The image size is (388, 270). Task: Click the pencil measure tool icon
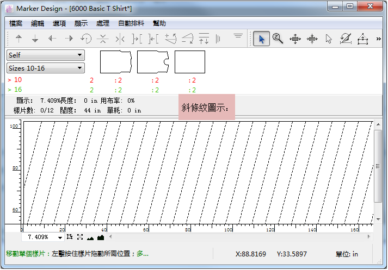[346, 39]
